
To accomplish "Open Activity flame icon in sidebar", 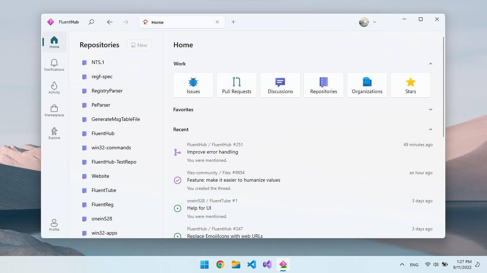I will click(54, 87).
